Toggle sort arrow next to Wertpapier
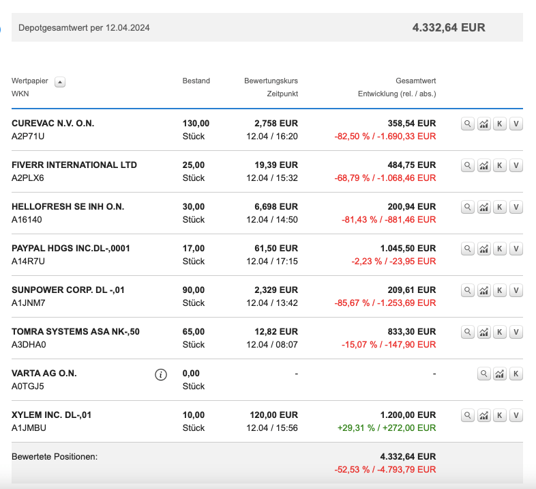 [60, 82]
